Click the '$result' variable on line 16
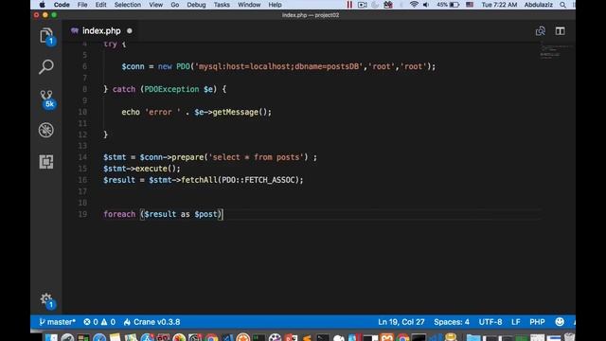The height and width of the screenshot is (341, 606). click(119, 180)
